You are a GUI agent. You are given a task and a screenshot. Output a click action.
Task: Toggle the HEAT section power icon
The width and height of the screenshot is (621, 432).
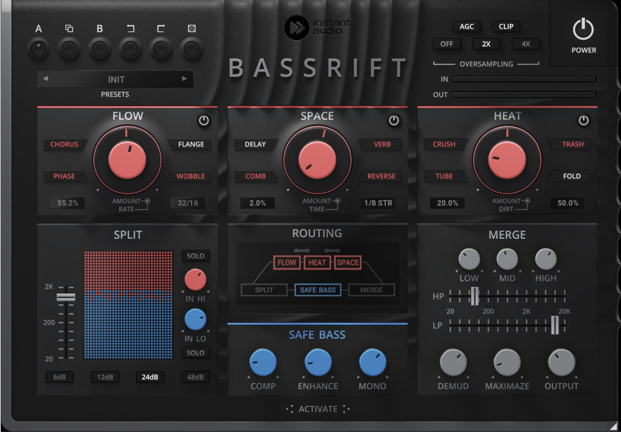pyautogui.click(x=584, y=121)
